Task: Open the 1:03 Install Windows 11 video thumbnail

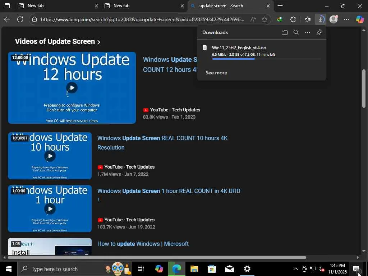Action: pyautogui.click(x=50, y=247)
